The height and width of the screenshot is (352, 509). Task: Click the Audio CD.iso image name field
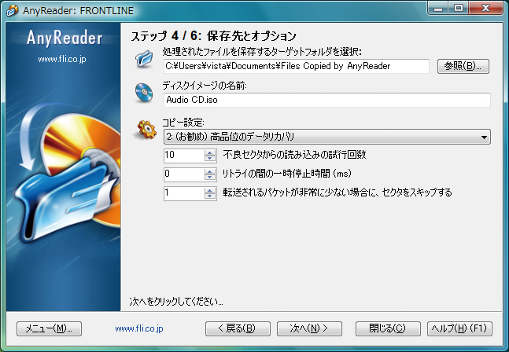tap(327, 100)
